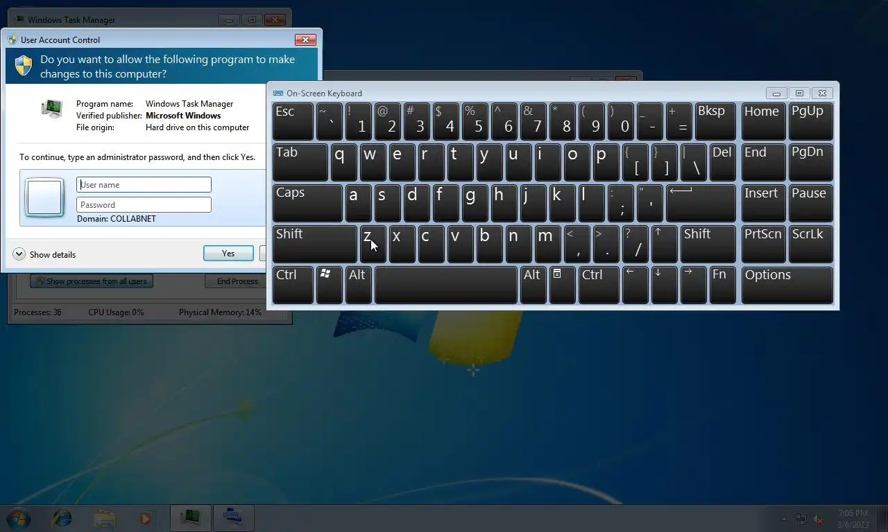Click the space bar key
Image resolution: width=888 pixels, height=532 pixels.
[445, 285]
